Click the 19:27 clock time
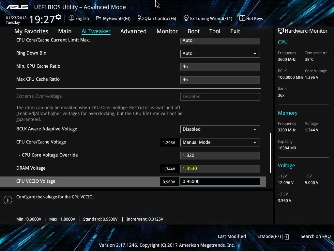This screenshot has width=334, height=251. pos(42,19)
